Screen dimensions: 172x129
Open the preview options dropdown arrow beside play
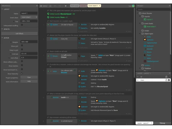click(68, 6)
